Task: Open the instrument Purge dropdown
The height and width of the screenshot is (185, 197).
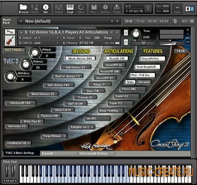Action: tap(111, 38)
